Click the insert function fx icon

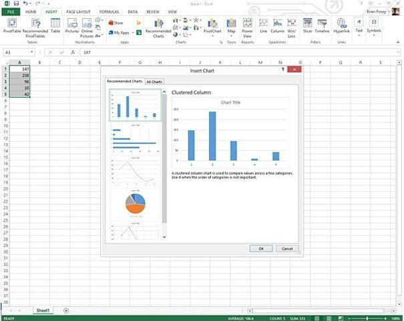coord(73,52)
